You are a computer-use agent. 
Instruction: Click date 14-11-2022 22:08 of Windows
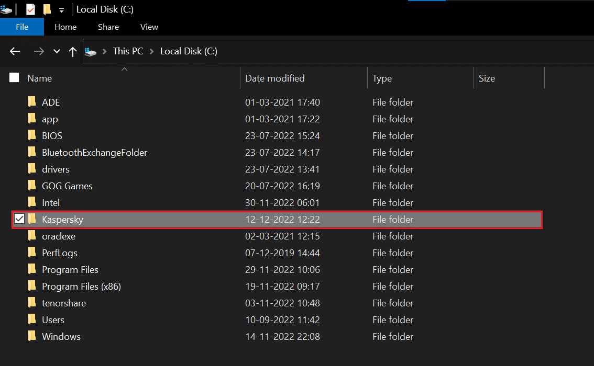point(283,337)
